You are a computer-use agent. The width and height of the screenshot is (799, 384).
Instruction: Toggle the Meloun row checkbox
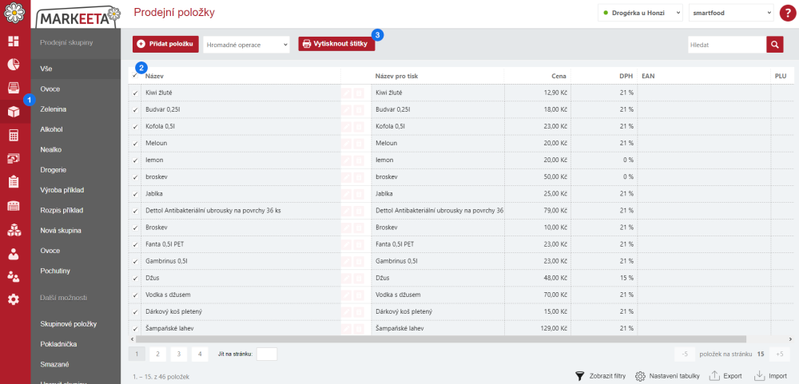point(135,144)
